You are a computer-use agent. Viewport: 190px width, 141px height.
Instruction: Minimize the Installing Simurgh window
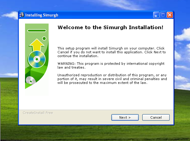pyautogui.click(x=156, y=15)
